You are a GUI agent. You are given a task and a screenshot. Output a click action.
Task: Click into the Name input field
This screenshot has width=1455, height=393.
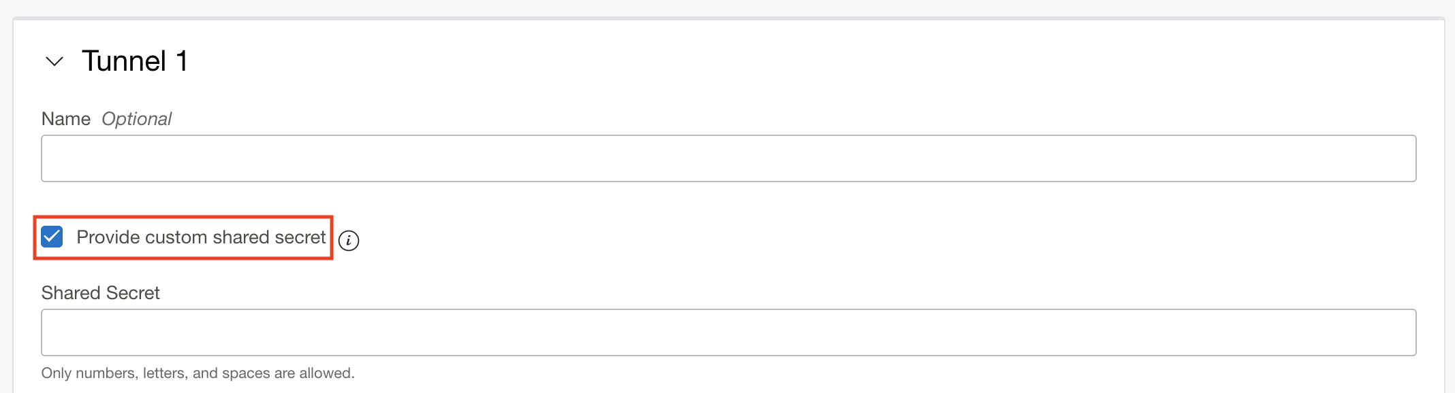[728, 158]
